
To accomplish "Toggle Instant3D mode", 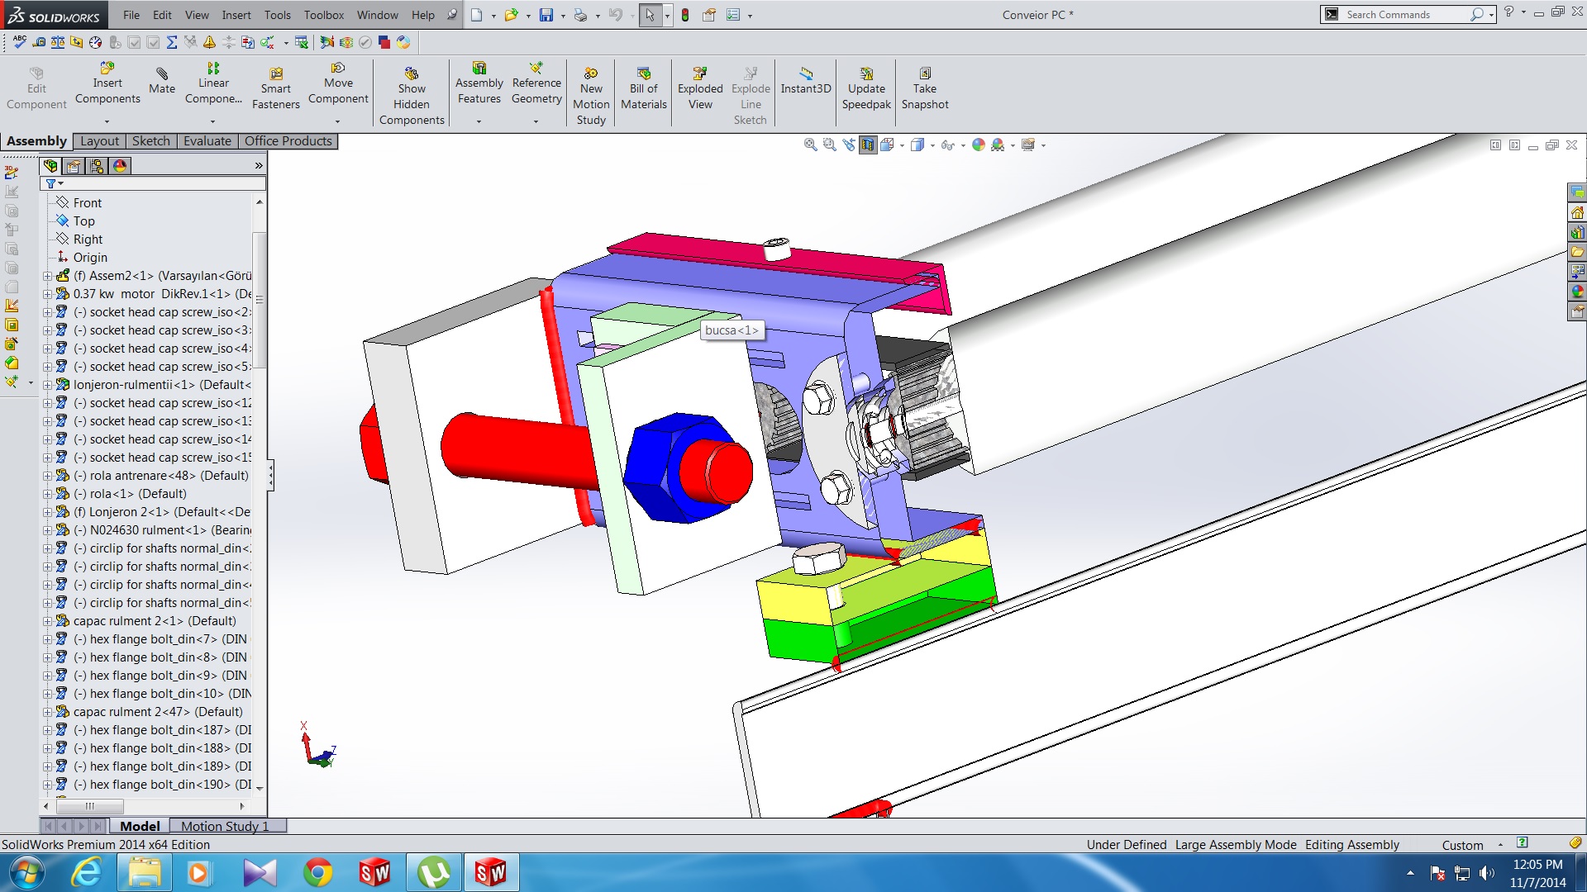I will click(805, 81).
